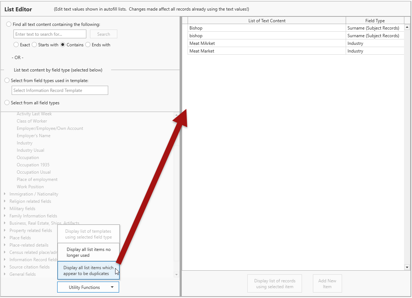Viewport: 412px width, 298px height.
Task: Open the Utility Functions dropdown
Action: click(x=88, y=287)
